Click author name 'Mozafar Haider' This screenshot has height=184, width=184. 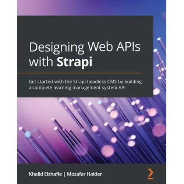point(84,174)
